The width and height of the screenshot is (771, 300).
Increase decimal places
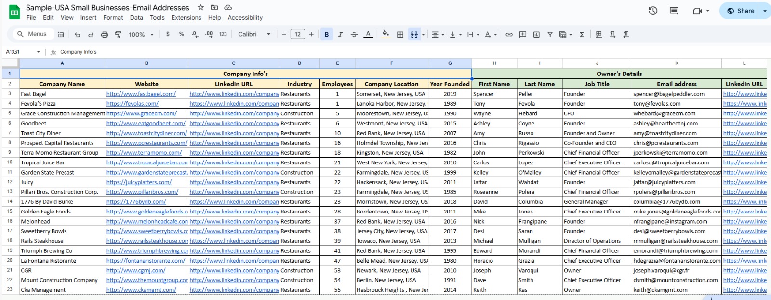point(209,34)
